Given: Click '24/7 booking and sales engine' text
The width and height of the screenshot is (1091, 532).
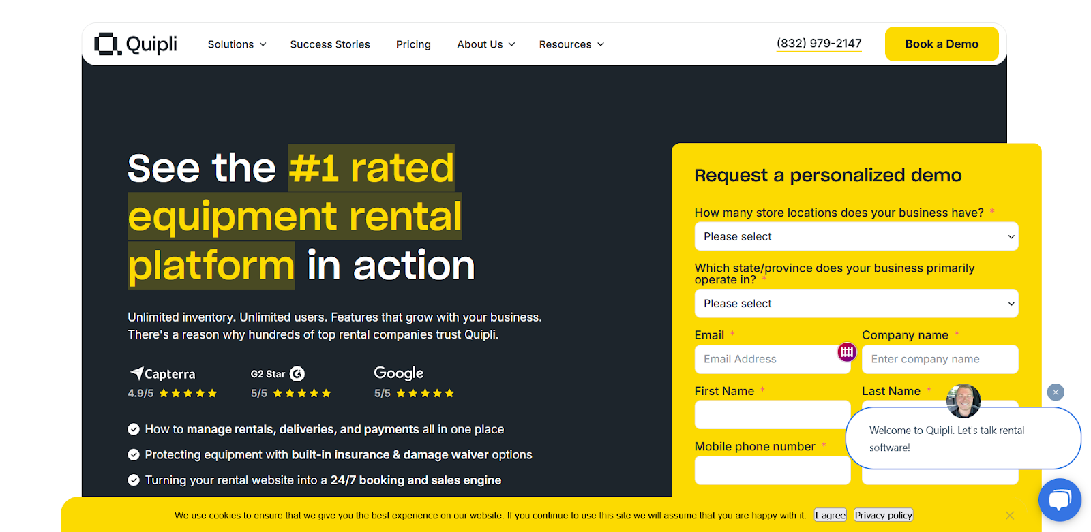Looking at the screenshot, I should (416, 480).
